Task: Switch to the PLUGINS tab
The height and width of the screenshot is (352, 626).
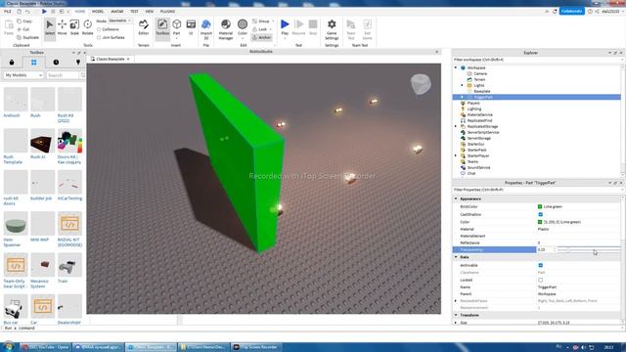Action: pos(167,12)
